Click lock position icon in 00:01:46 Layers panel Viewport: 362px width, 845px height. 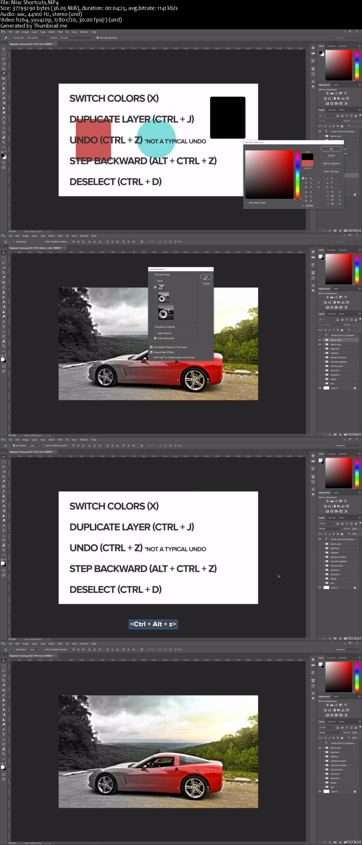coord(334,330)
